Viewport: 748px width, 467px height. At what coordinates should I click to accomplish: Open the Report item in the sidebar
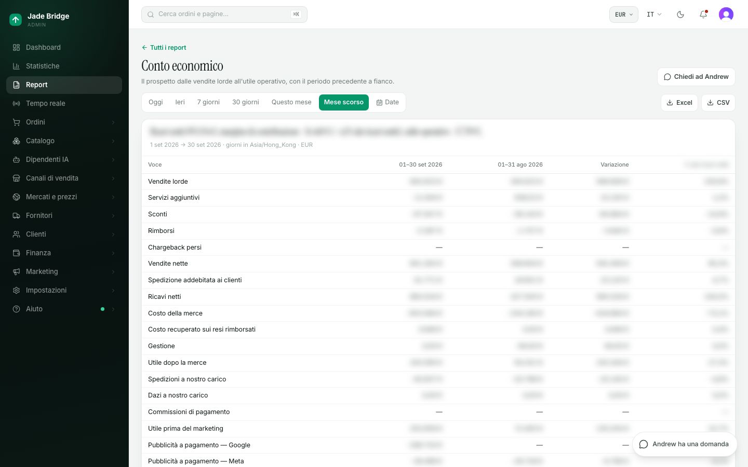point(64,85)
